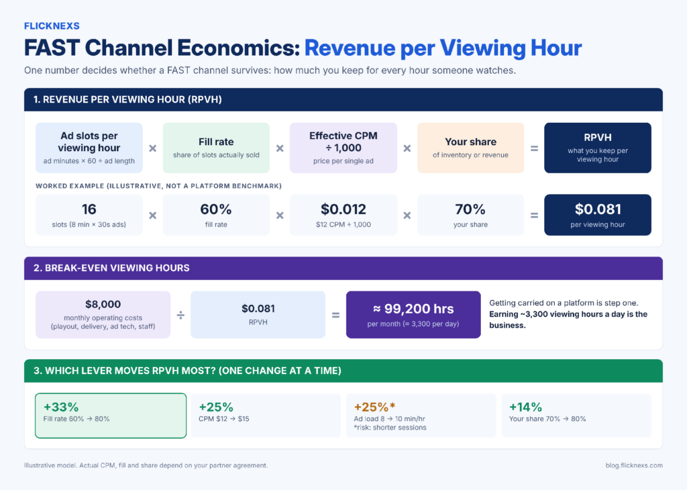This screenshot has width=687, height=490.
Task: Click the 'Your share' formula card
Action: (x=470, y=148)
